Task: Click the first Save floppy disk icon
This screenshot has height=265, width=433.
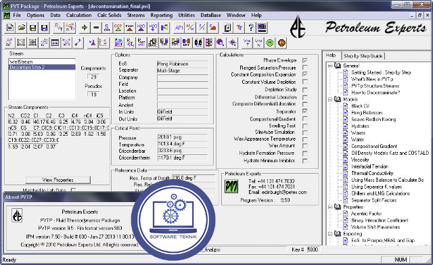Action: coord(33,28)
